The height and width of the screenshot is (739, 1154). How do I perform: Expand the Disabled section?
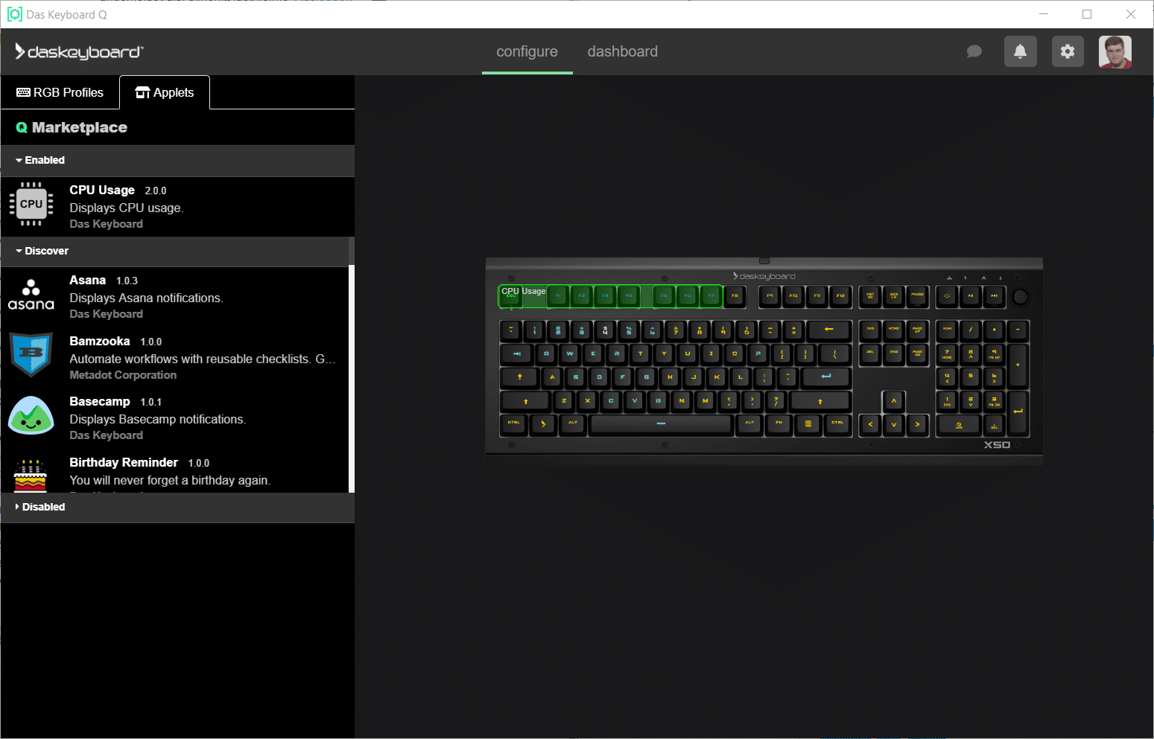[41, 507]
